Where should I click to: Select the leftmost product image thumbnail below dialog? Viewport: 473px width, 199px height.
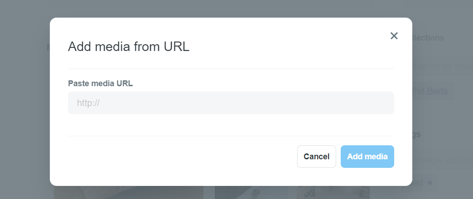pos(129,192)
